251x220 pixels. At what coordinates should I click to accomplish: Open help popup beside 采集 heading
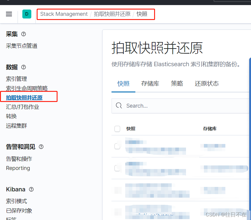(23, 34)
